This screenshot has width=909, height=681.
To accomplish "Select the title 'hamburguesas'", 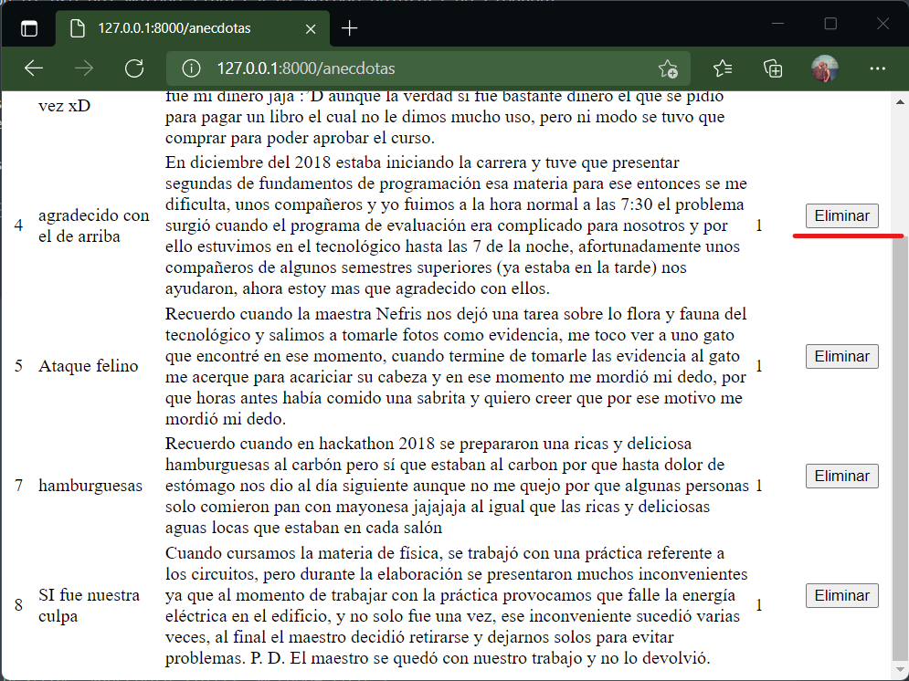I will [x=90, y=486].
